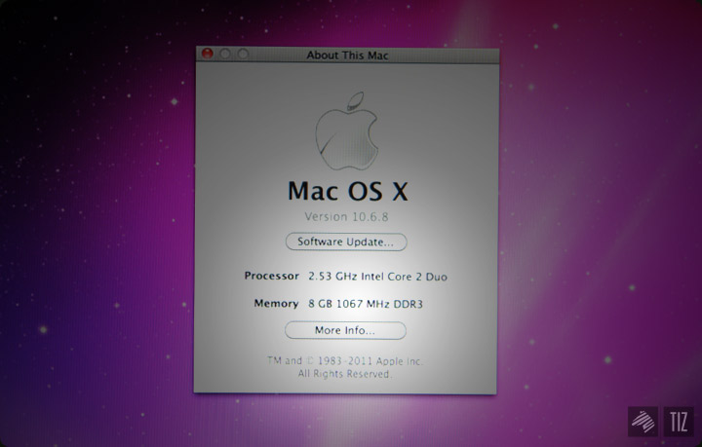
Task: Click the purple desktop wallpaper left of window
Action: pos(97,224)
